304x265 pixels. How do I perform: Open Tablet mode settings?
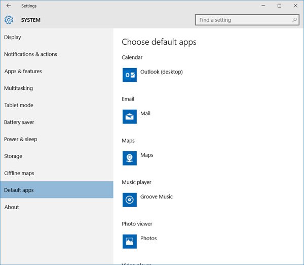click(x=19, y=105)
